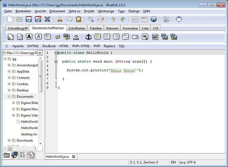
Task: Click the multi-thumbnail icon
Action: (174, 37)
